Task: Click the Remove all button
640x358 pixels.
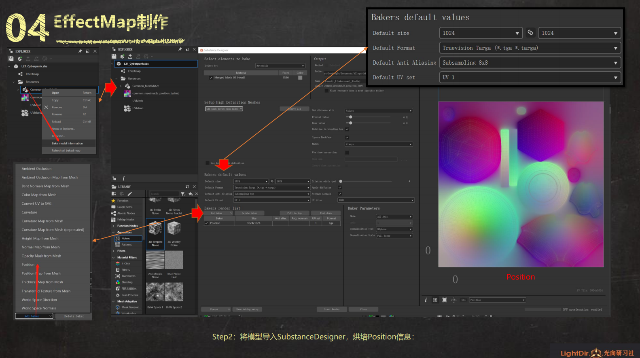Action: click(x=295, y=109)
